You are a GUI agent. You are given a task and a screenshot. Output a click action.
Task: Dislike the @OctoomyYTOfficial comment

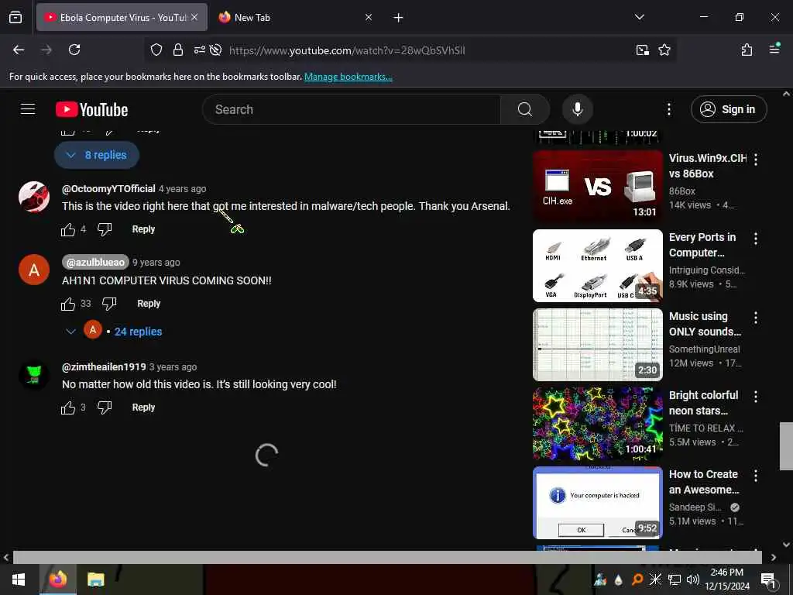click(x=105, y=229)
